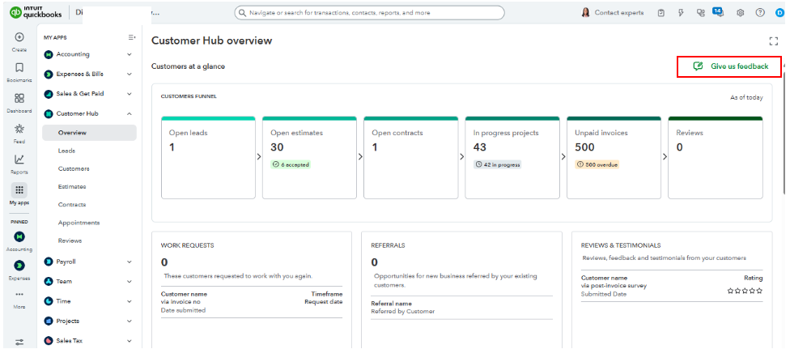Toggle full screen view icon

pyautogui.click(x=773, y=41)
